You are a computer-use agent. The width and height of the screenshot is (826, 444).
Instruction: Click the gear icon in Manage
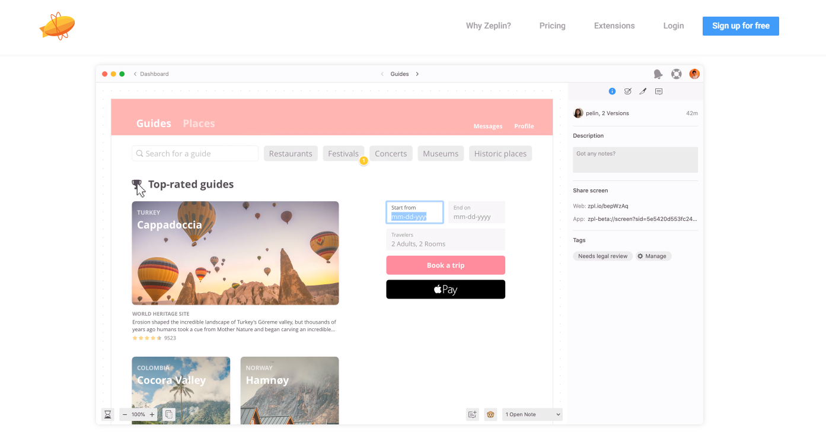pyautogui.click(x=640, y=256)
